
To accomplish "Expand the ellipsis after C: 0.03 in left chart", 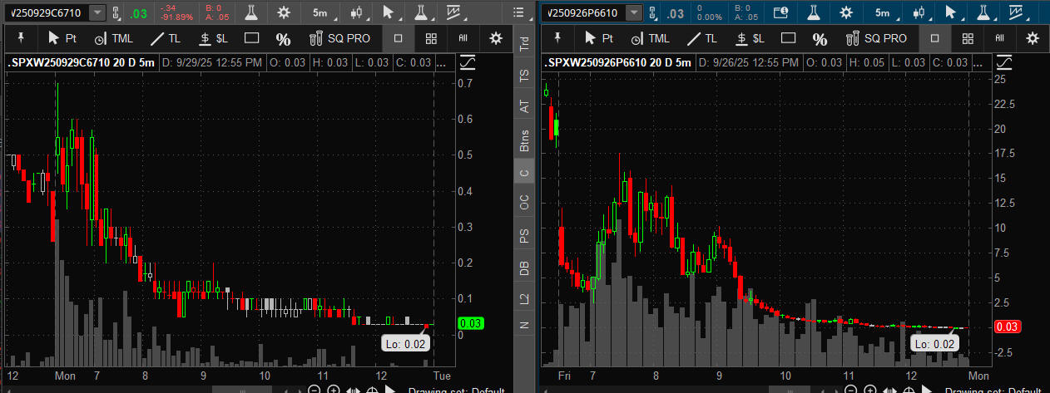I will point(442,63).
